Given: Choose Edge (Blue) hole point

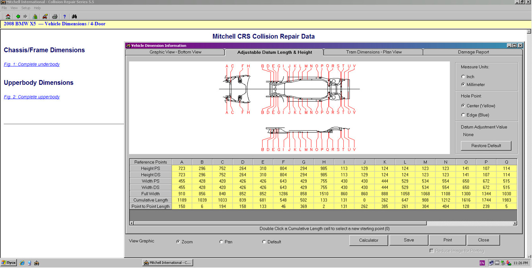Looking at the screenshot, I should [463, 115].
